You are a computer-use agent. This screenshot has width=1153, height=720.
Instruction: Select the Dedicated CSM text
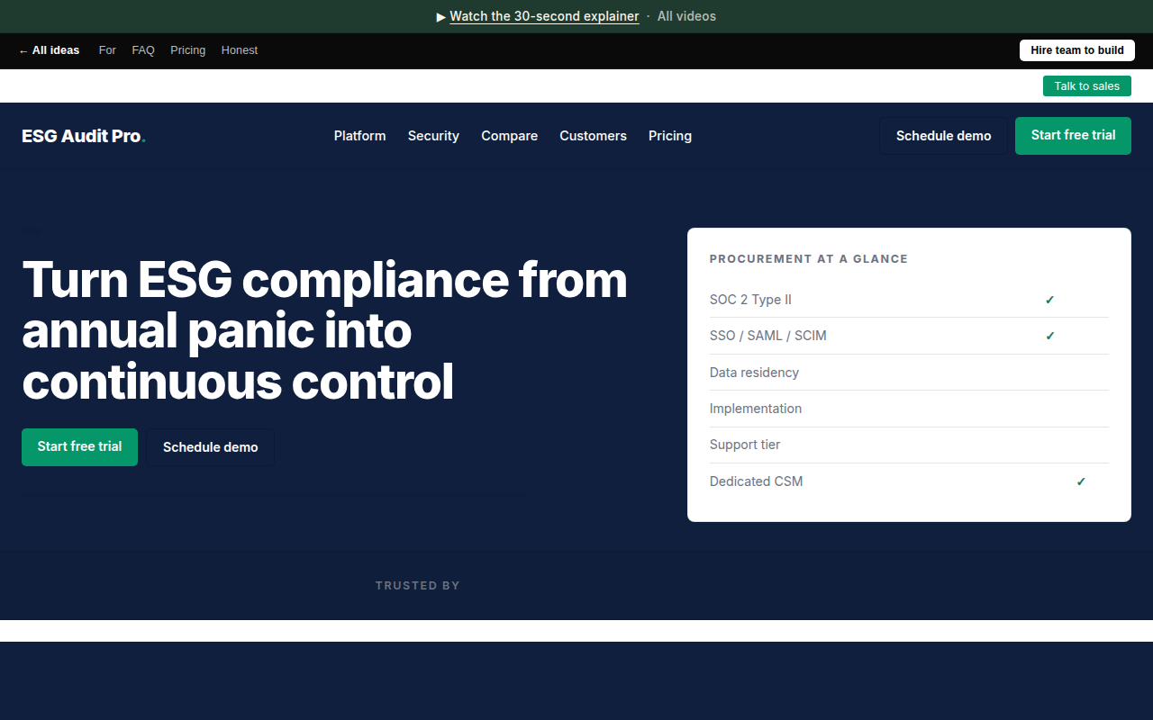click(756, 481)
